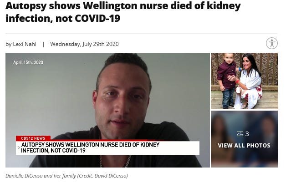
Task: Click the horizontal divider under the headline
Action: click(x=142, y=34)
